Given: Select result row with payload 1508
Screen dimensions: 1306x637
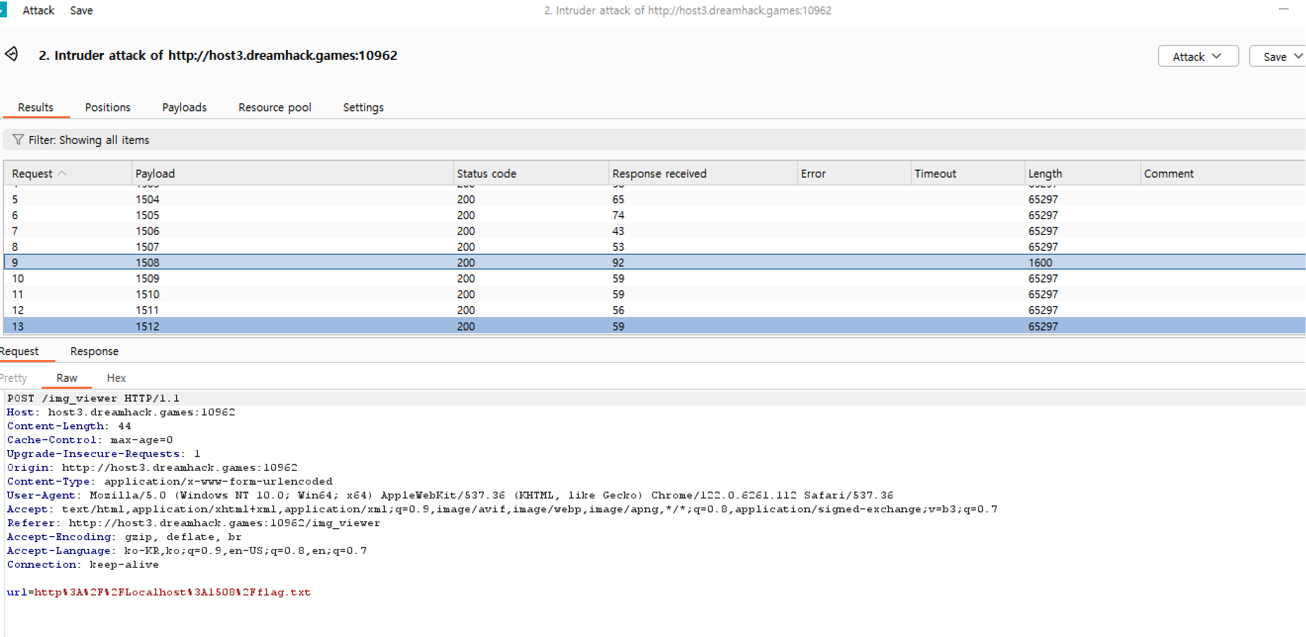Looking at the screenshot, I should pos(147,263).
